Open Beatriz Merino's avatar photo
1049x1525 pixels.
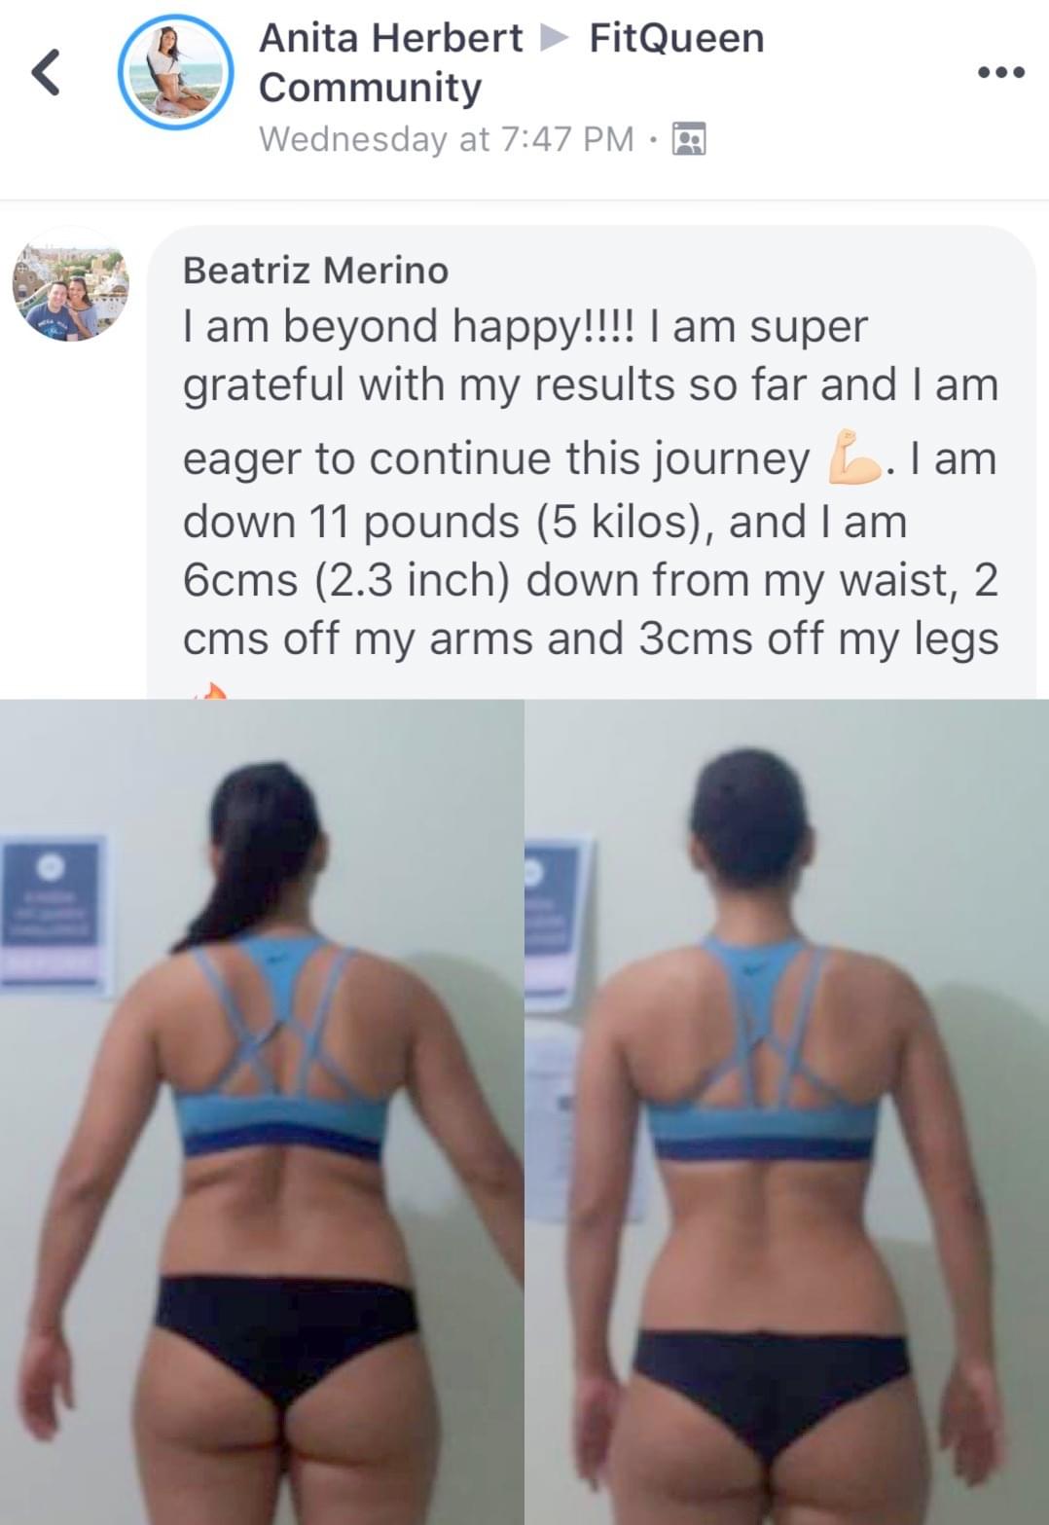coord(70,283)
